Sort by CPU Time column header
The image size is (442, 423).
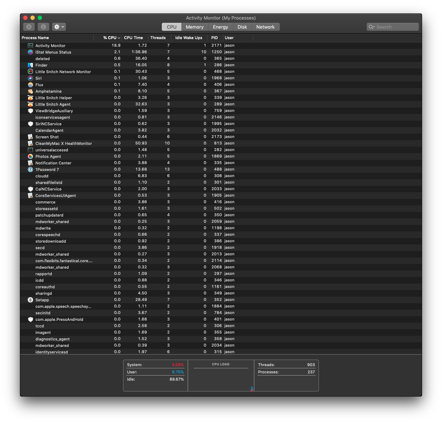pyautogui.click(x=135, y=38)
